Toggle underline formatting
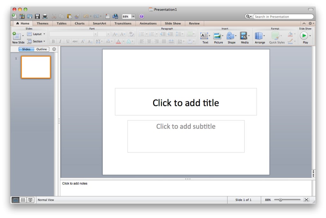 pos(67,41)
